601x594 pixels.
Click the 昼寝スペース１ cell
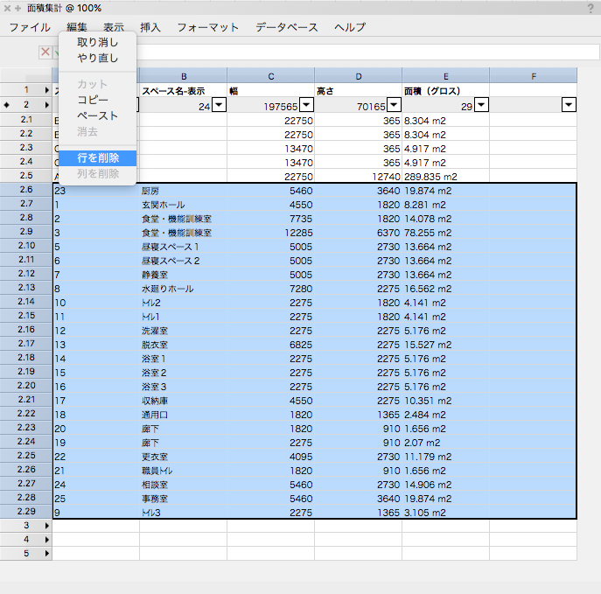point(183,247)
